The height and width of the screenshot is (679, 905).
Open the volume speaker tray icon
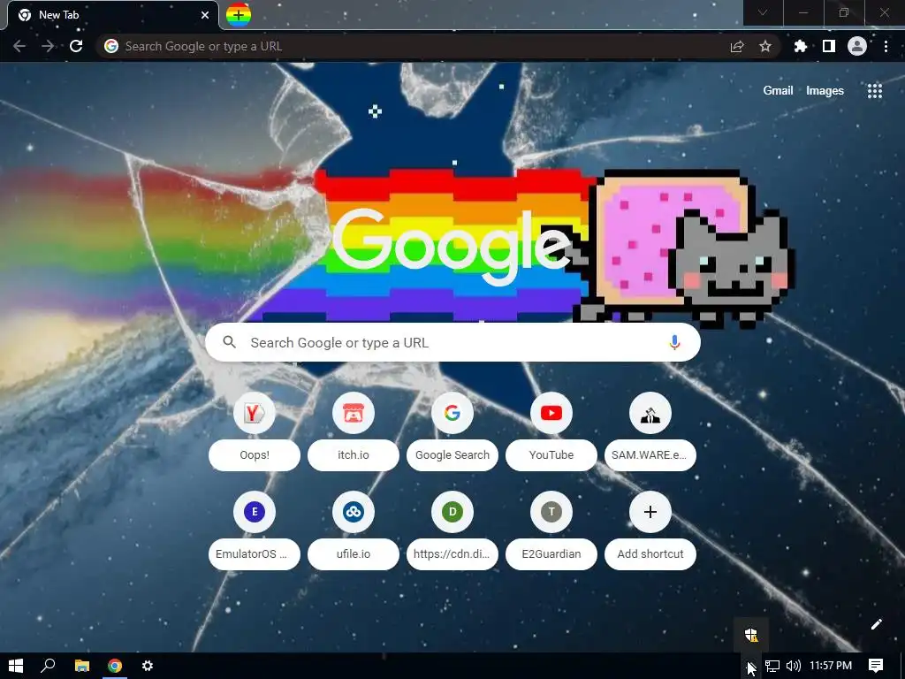point(794,666)
